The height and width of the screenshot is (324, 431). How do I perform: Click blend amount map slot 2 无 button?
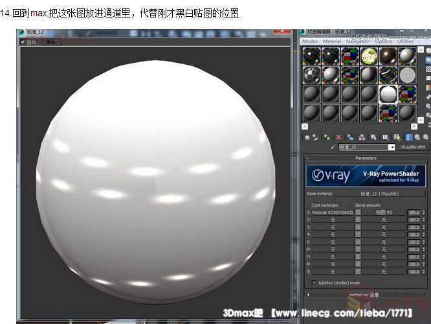pos(384,220)
